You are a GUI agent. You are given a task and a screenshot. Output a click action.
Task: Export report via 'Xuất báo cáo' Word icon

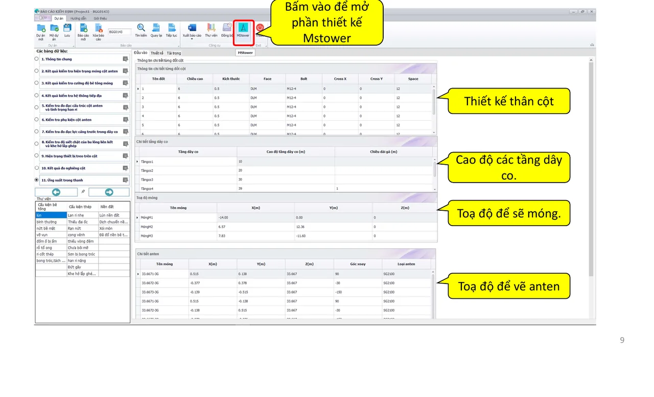[x=192, y=28]
